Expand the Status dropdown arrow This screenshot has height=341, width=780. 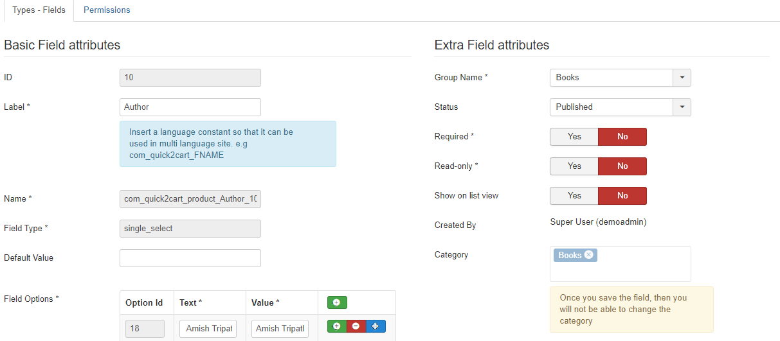pyautogui.click(x=682, y=107)
